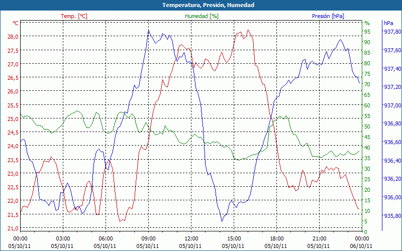Viewport: 402px width, 251px height.
Task: Click pressure axis value '937,40'
Action: [x=392, y=69]
